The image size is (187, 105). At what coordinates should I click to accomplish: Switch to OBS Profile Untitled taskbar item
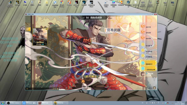pyautogui.click(x=14, y=103)
